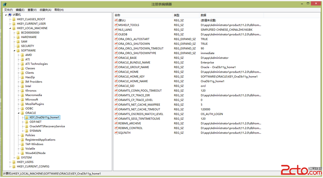Viewport: 323px width, 178px height.
Task: Click the 数据 column header
Action: click(231, 15)
